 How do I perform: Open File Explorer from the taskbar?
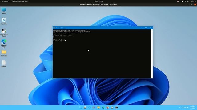point(98,108)
